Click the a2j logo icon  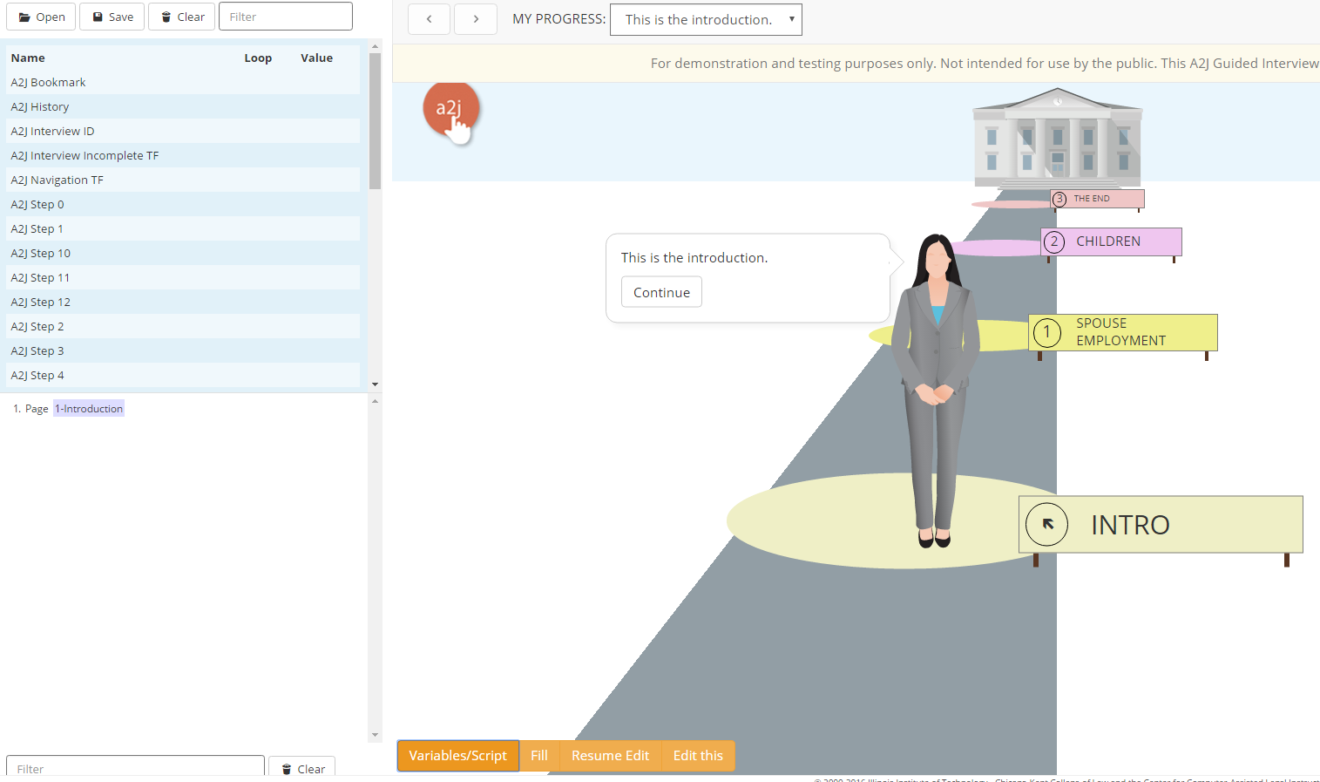click(x=450, y=109)
